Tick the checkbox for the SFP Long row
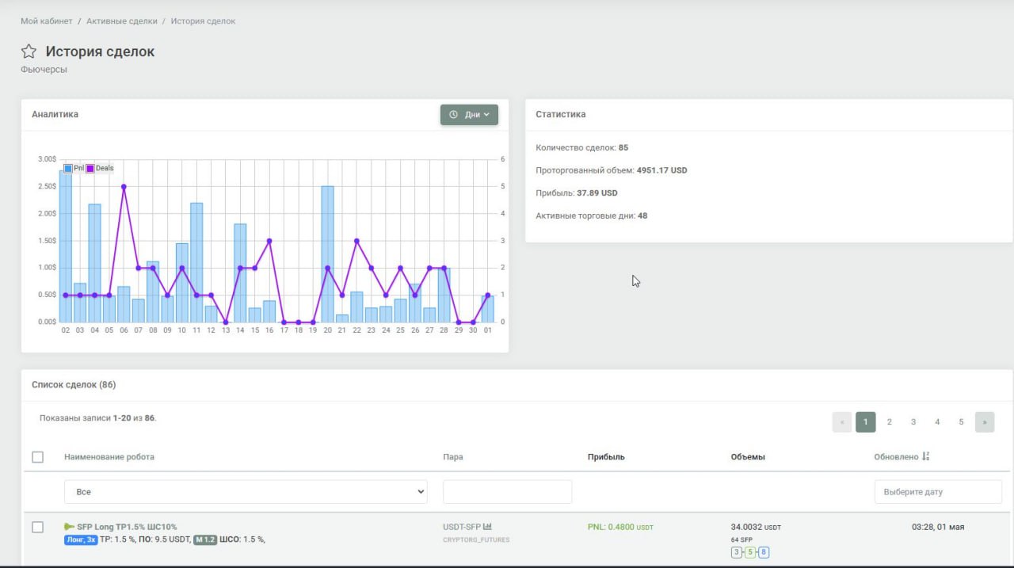The height and width of the screenshot is (568, 1014). pos(37,527)
